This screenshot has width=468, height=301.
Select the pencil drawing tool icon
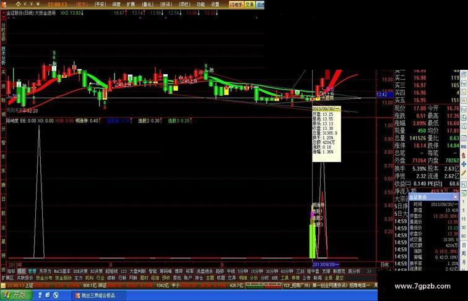pyautogui.click(x=464, y=173)
